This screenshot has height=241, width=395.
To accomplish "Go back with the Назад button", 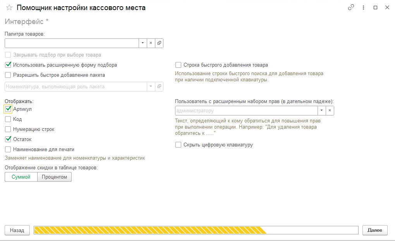I will (17, 230).
